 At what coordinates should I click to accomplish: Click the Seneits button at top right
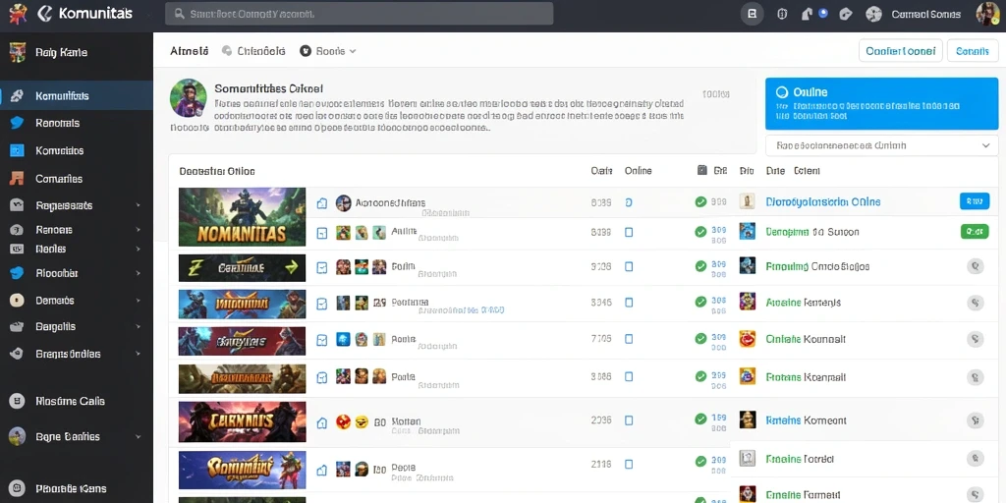972,51
